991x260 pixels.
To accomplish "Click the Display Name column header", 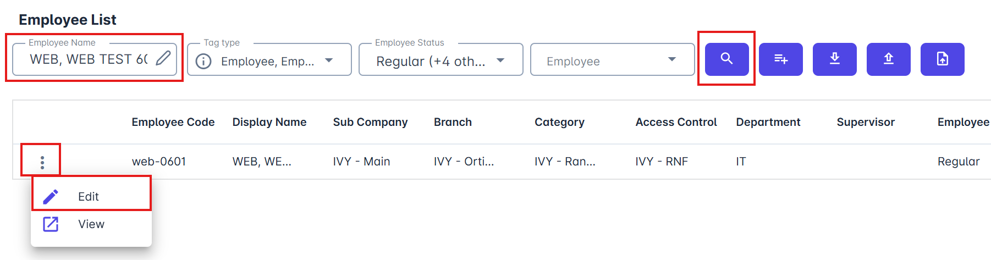I will pyautogui.click(x=269, y=122).
